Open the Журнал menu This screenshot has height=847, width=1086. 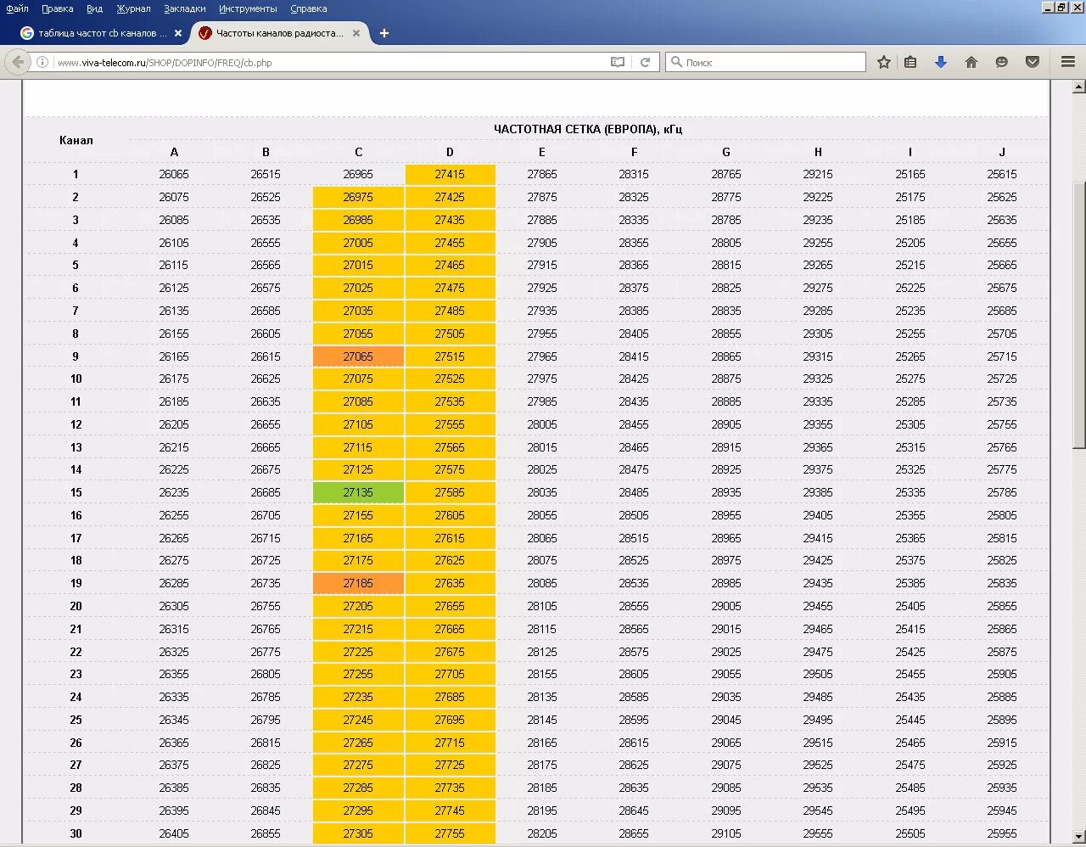(x=133, y=8)
